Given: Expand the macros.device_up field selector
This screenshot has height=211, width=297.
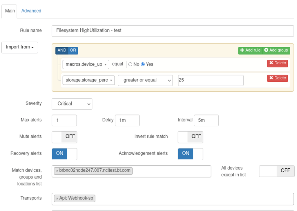Looking at the screenshot, I should coord(86,64).
